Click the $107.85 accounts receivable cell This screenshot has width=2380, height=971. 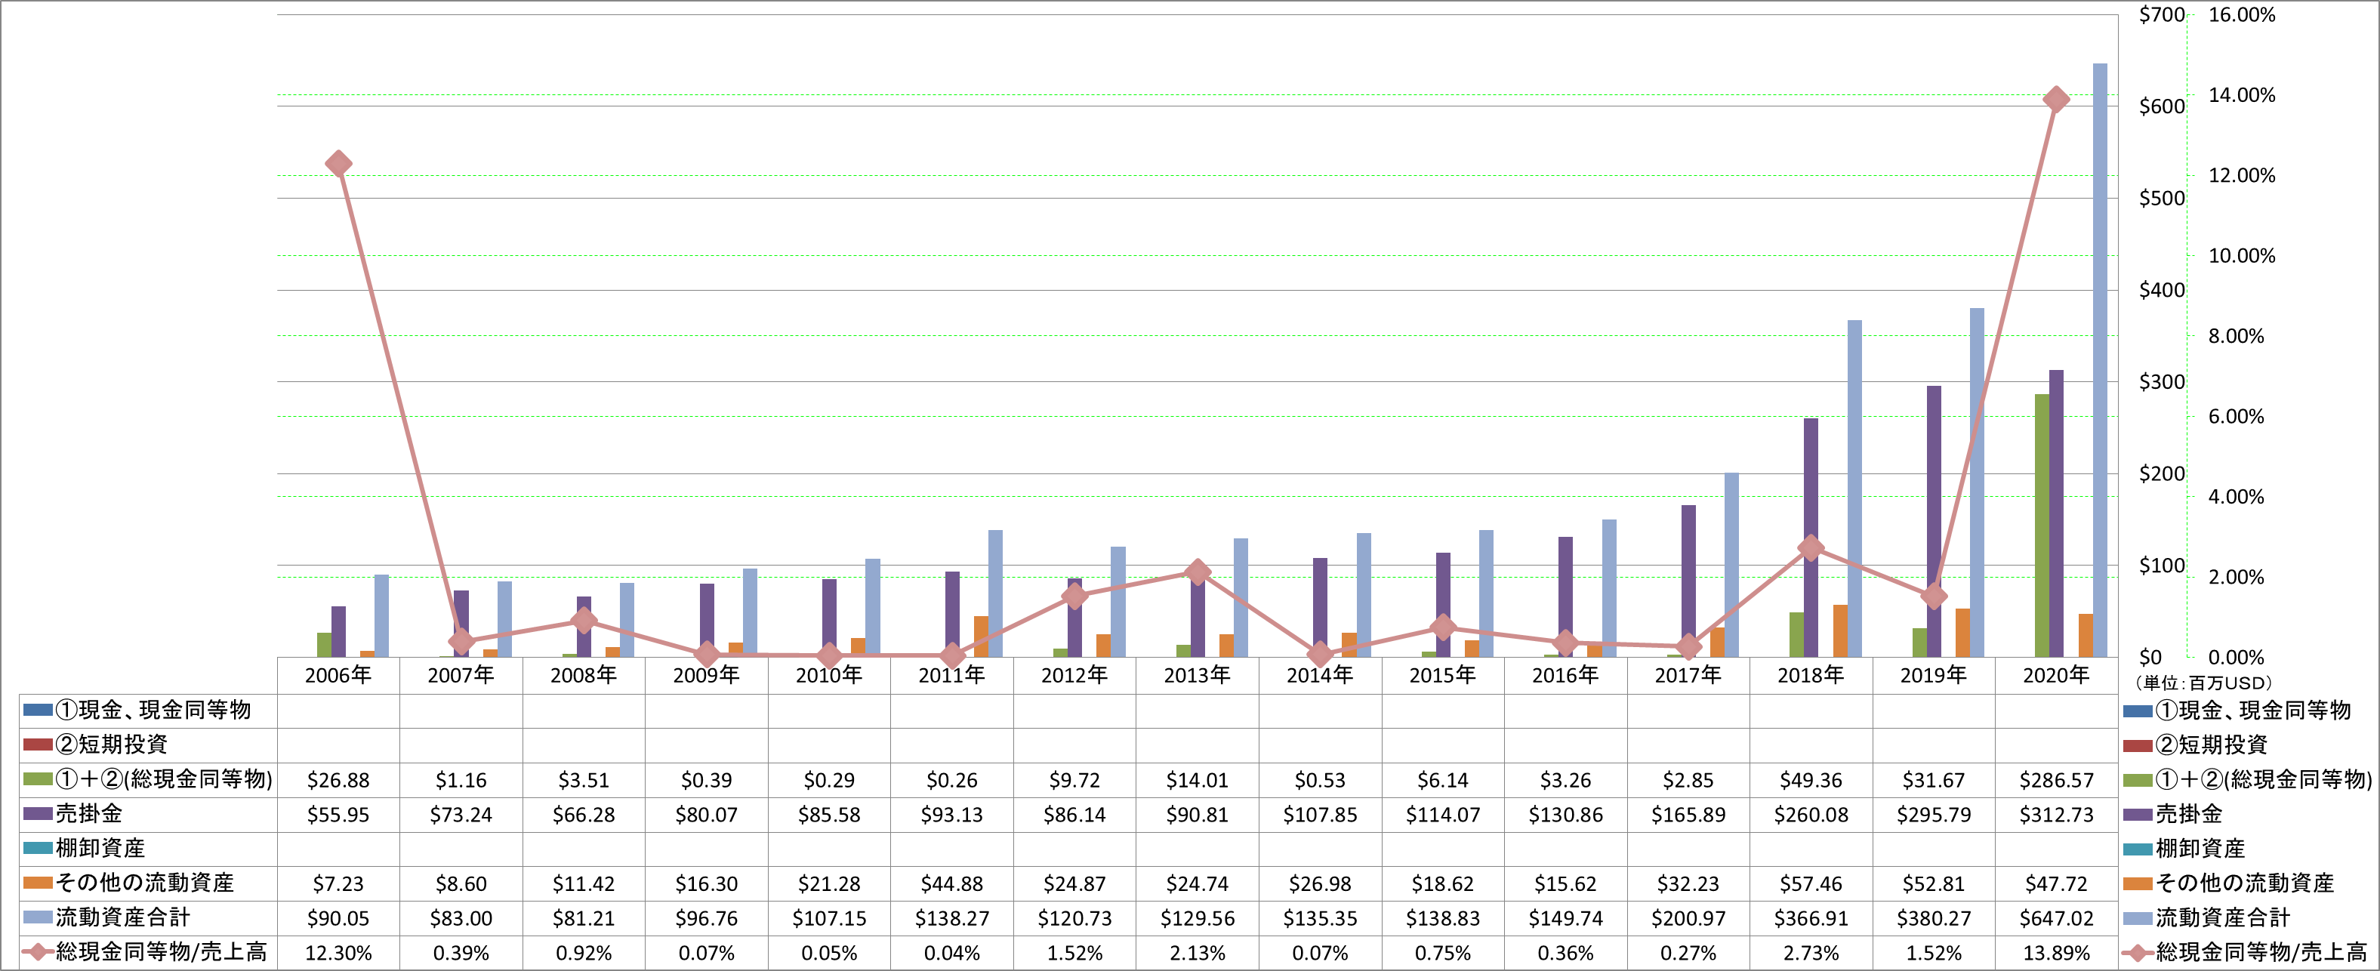[1319, 815]
